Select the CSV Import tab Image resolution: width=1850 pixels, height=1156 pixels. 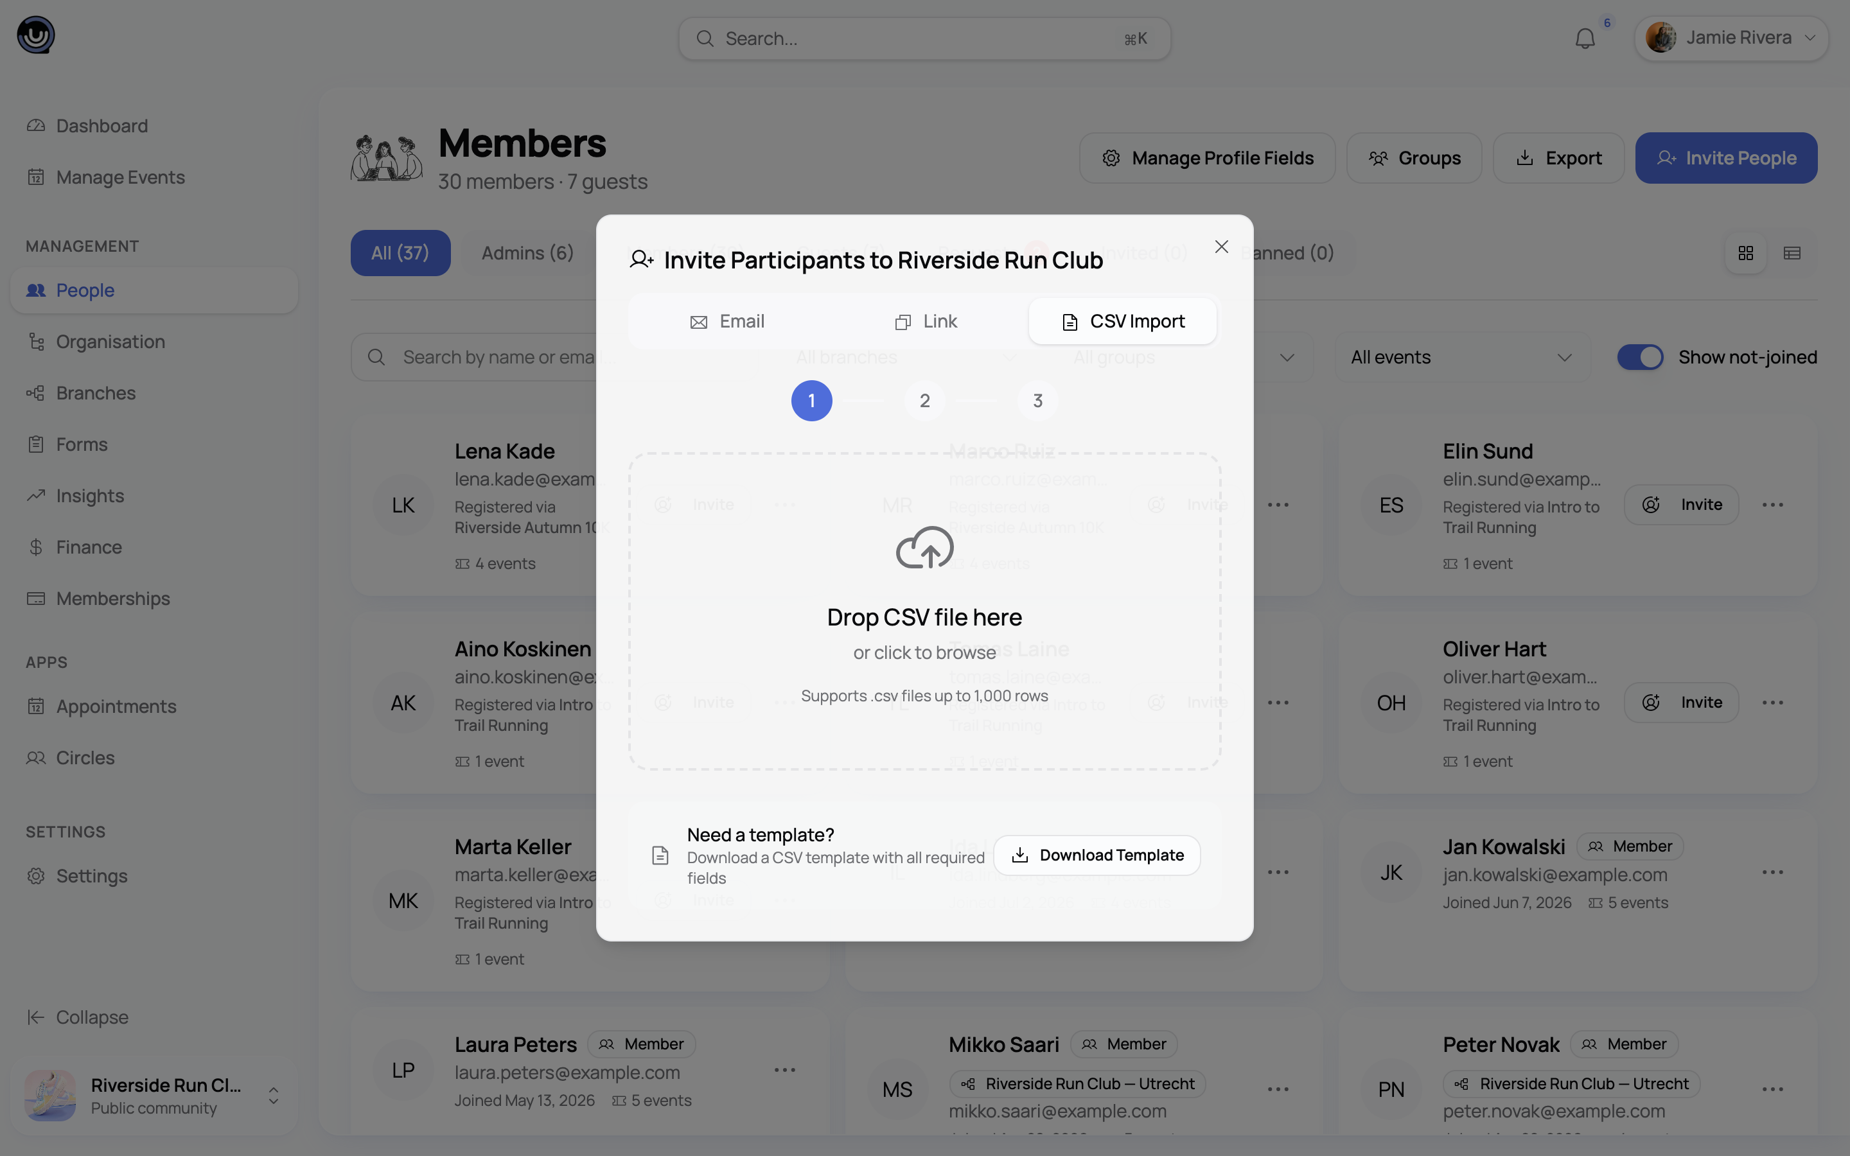1122,322
